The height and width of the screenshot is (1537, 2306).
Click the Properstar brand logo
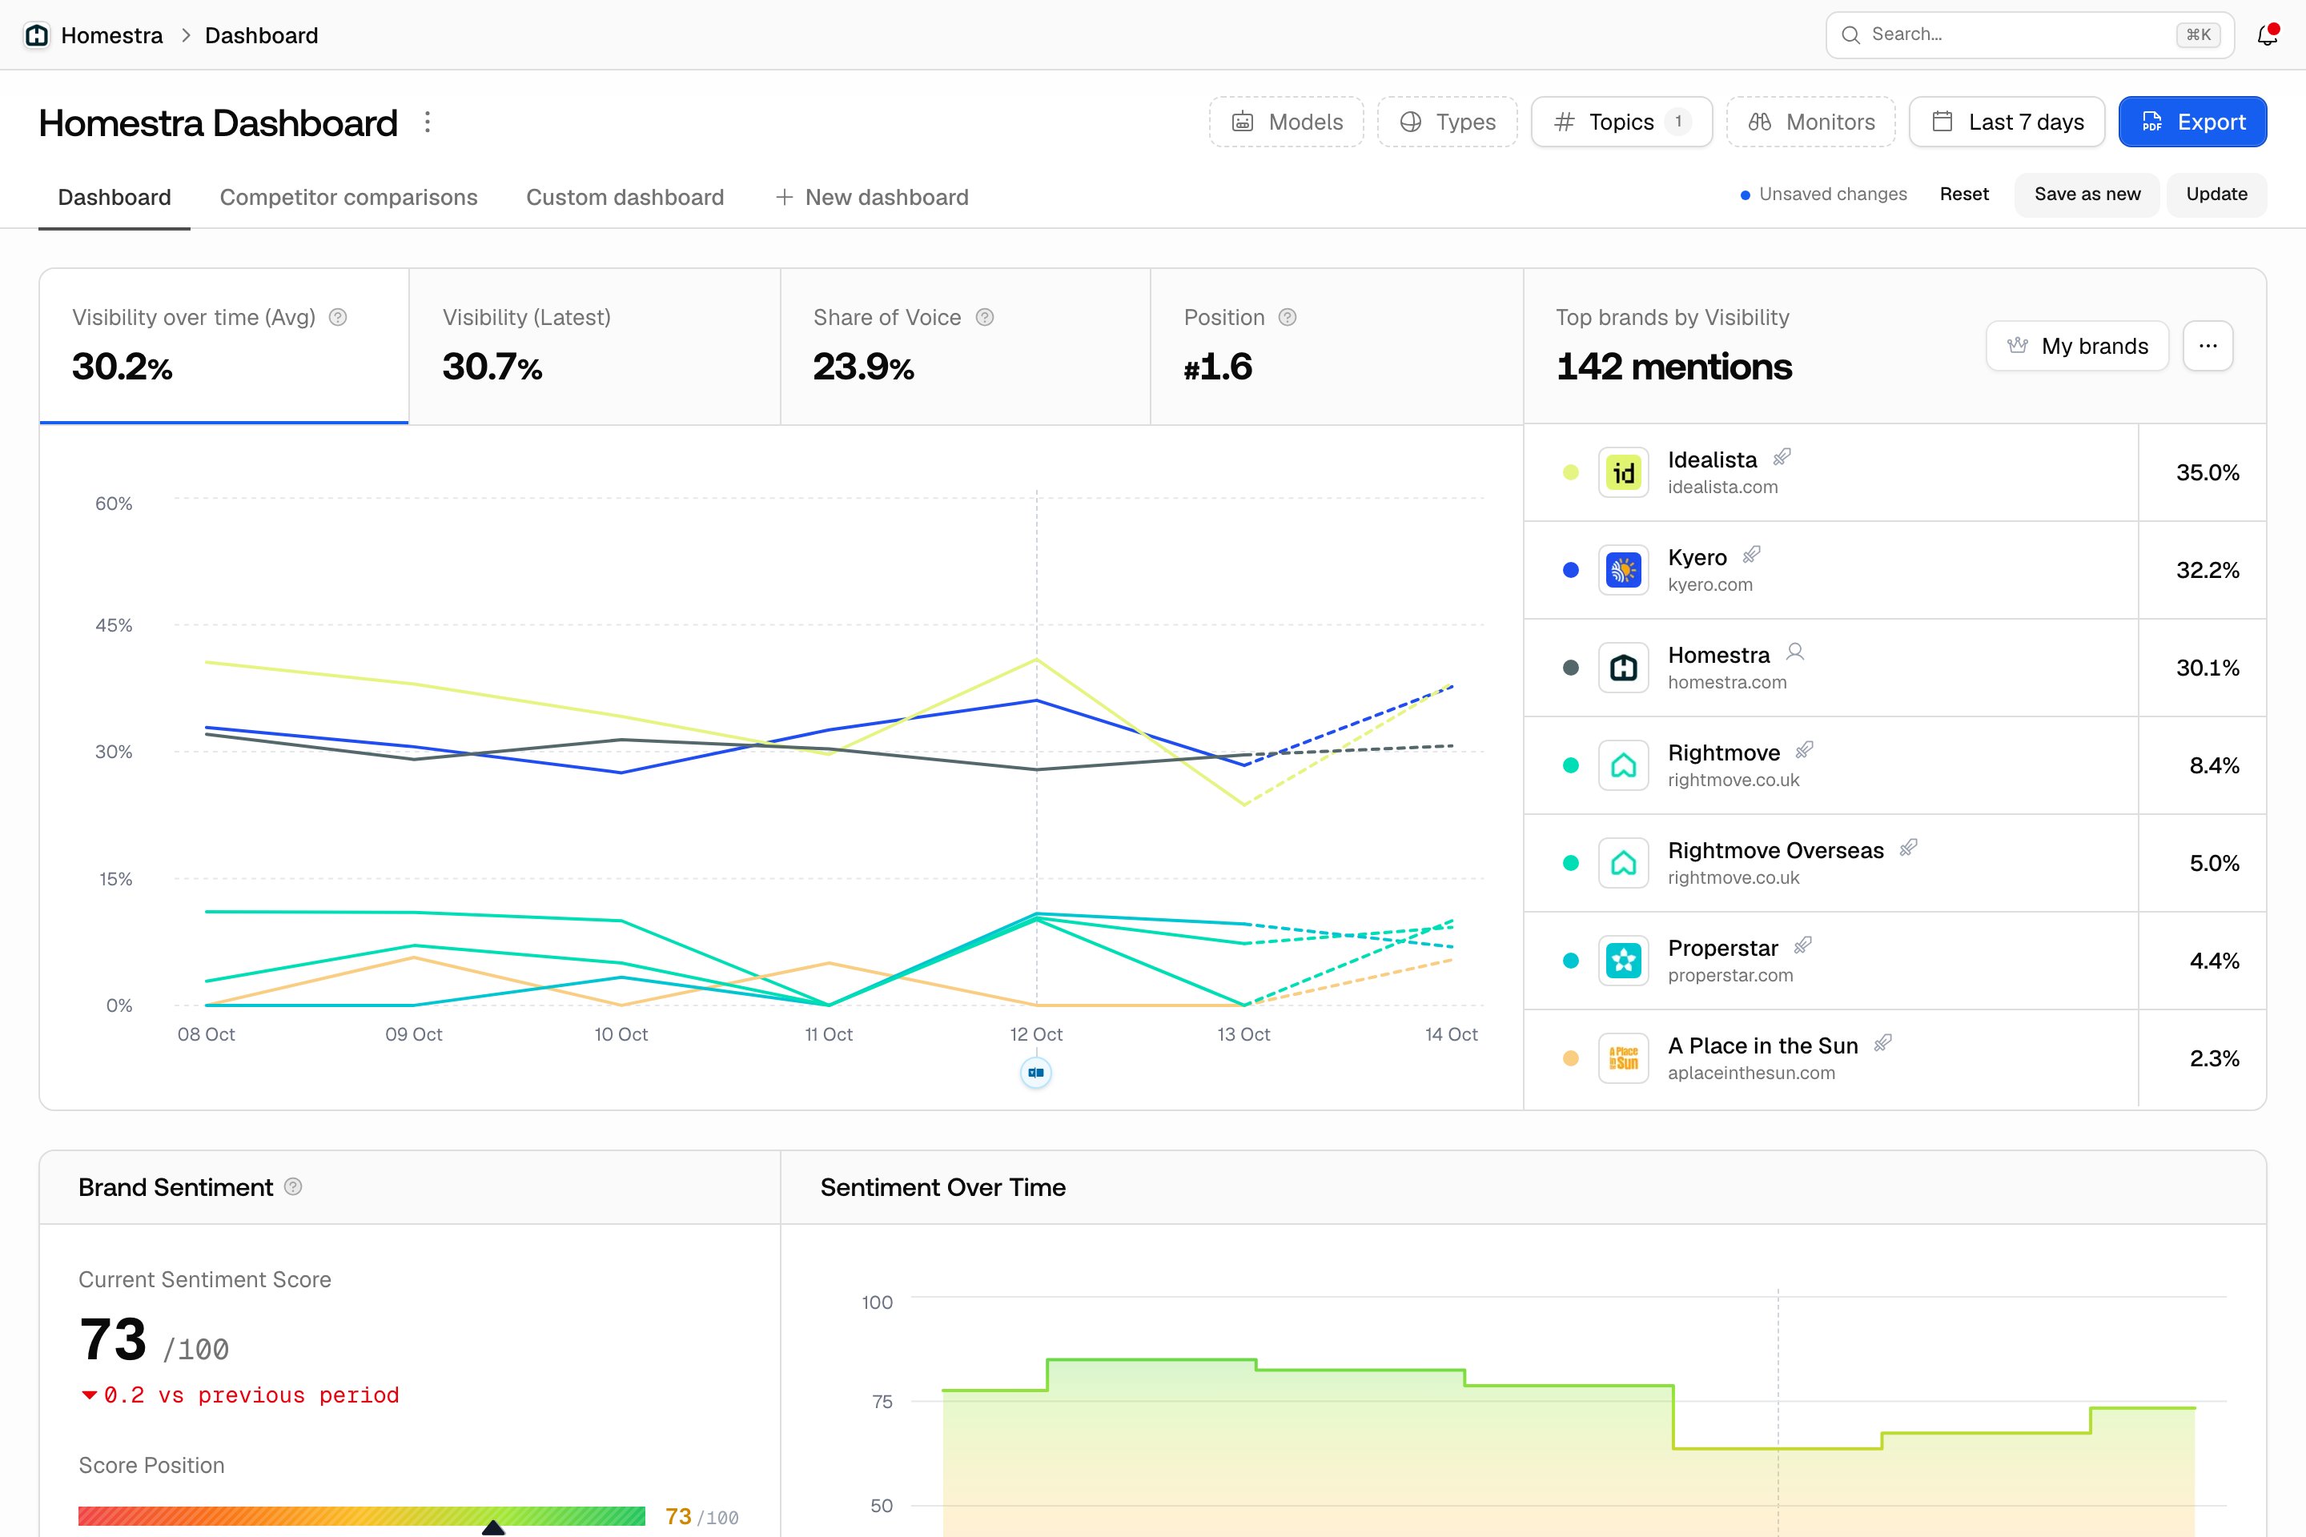point(1624,961)
